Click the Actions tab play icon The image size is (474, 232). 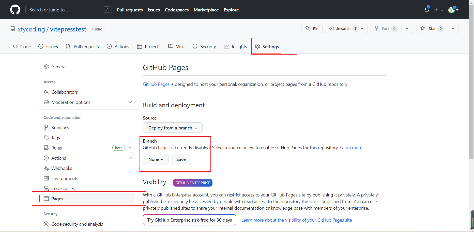click(109, 46)
